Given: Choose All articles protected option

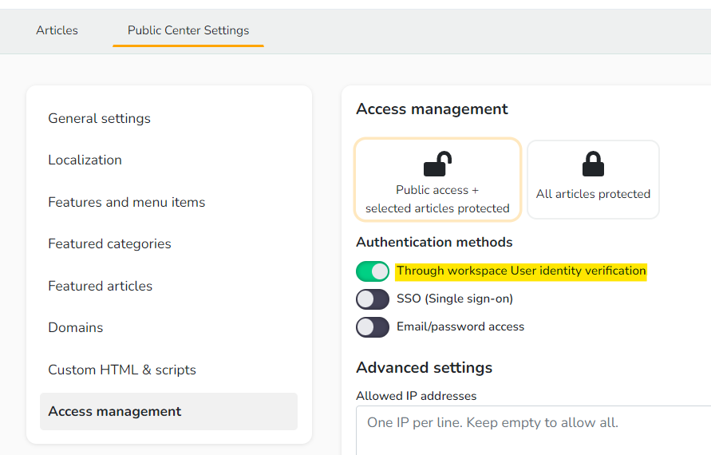Looking at the screenshot, I should 593,180.
